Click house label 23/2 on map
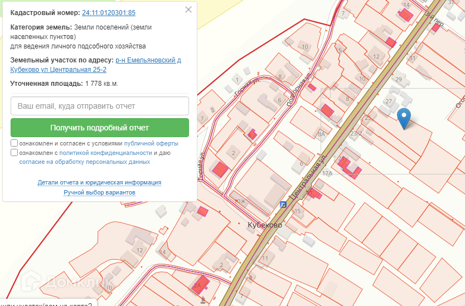Screen dimensions: 465x306 pyautogui.click(x=356, y=133)
